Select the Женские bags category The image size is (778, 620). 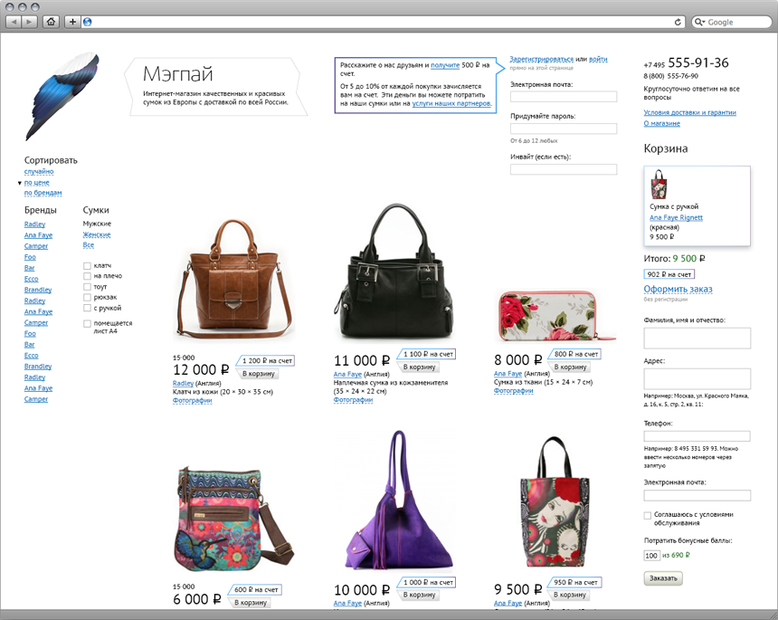click(97, 234)
